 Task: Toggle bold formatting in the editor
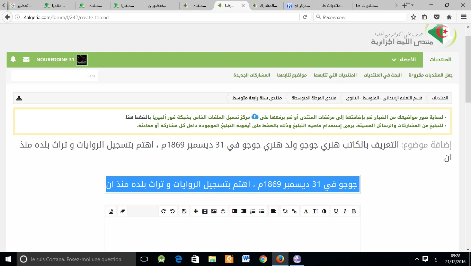[354, 211]
